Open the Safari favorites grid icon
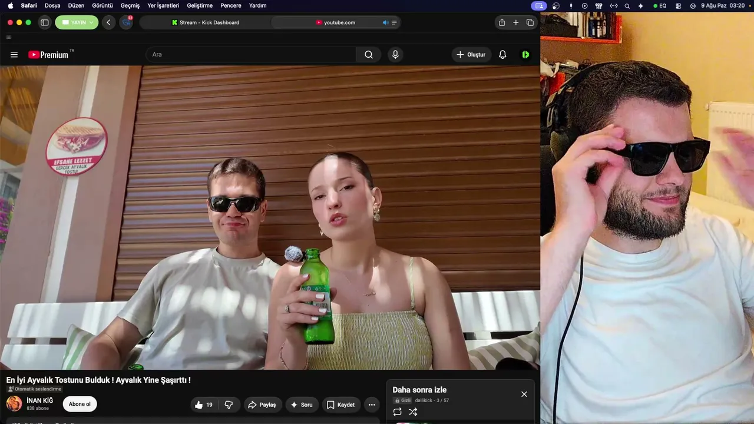Viewport: 754px width, 424px height. [9, 37]
